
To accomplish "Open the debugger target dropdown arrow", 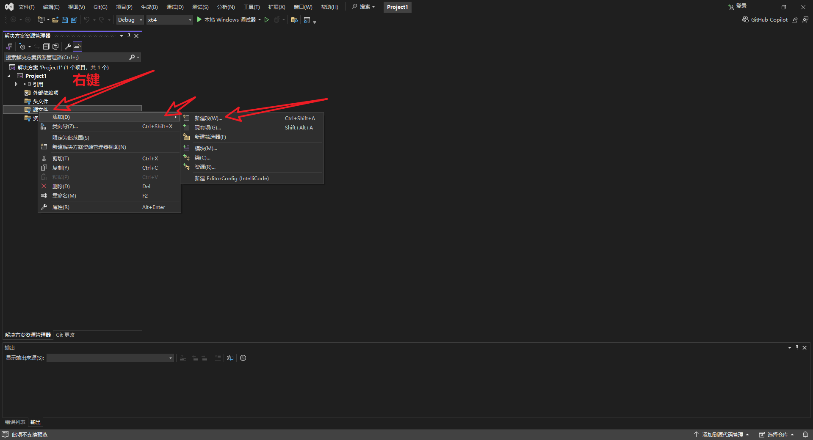I will tap(260, 20).
